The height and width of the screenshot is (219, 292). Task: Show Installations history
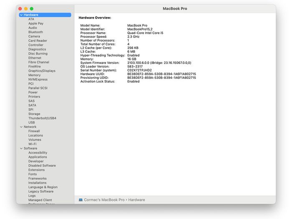tap(37, 183)
